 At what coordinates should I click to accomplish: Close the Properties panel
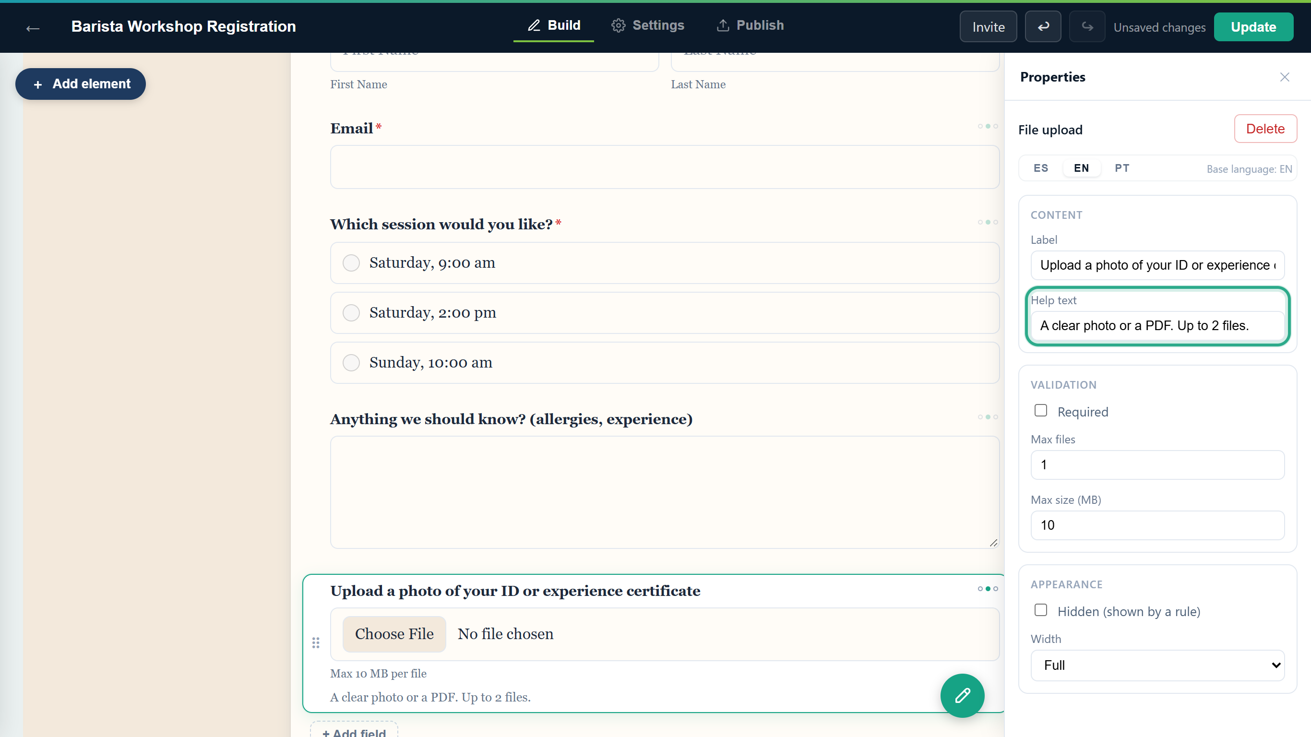(1285, 77)
